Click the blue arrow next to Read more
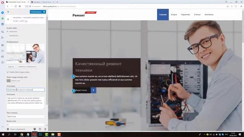 pyautogui.click(x=93, y=90)
